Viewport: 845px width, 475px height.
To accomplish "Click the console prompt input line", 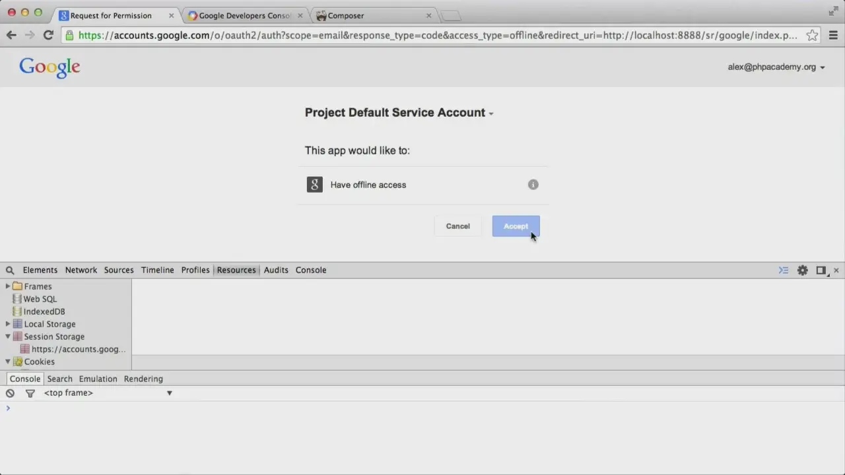I will (x=422, y=408).
